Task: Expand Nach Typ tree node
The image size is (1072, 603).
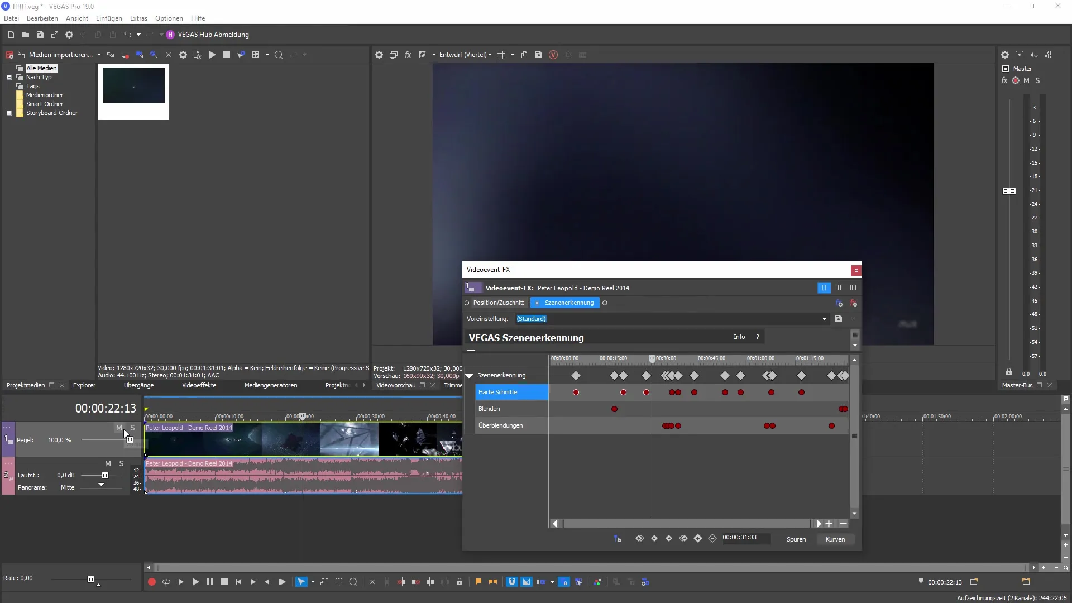Action: (9, 78)
